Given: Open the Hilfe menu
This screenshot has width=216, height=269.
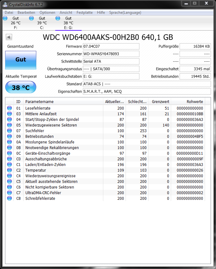Looking at the screenshot, I should (x=101, y=13).
